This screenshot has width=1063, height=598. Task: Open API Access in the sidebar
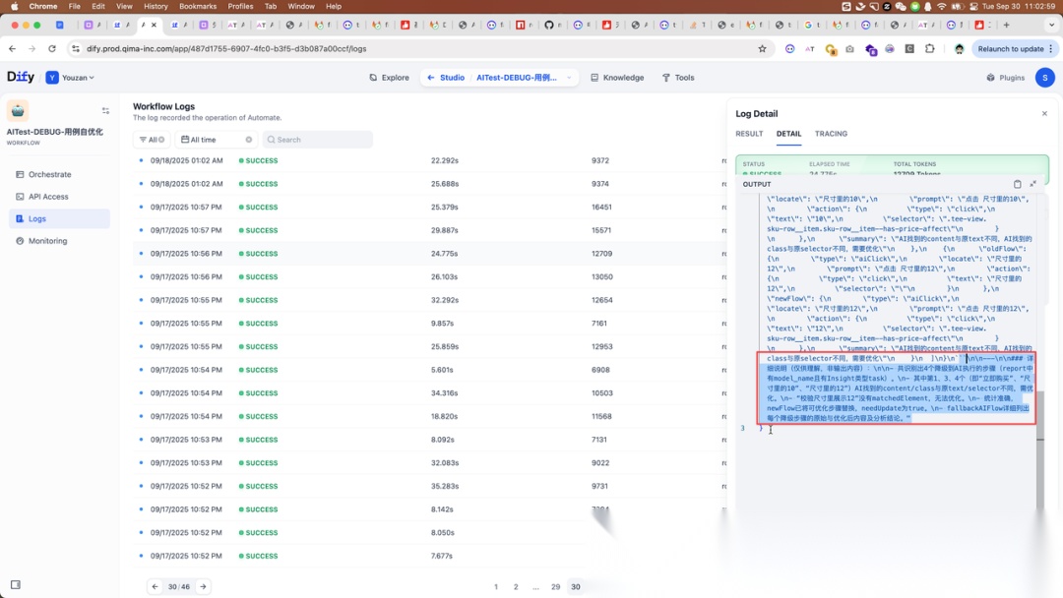59,197
